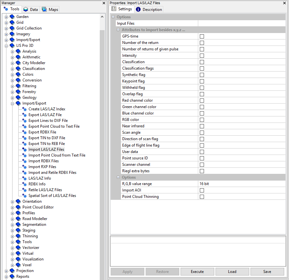Click the Projection library book icon
The image size is (289, 280).
pos(12,271)
